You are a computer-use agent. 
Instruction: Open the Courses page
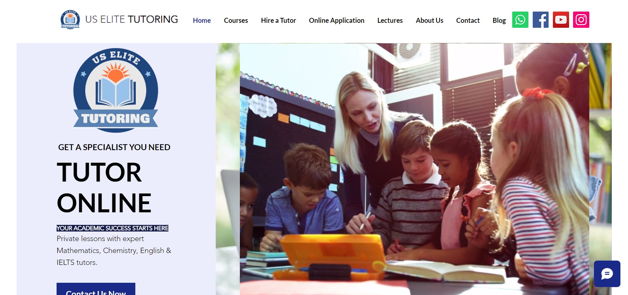pyautogui.click(x=236, y=21)
